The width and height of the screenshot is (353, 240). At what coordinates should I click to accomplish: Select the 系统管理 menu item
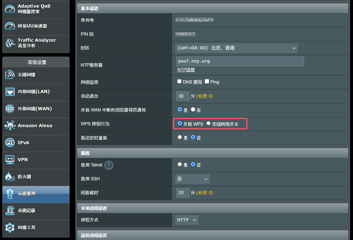(36, 194)
